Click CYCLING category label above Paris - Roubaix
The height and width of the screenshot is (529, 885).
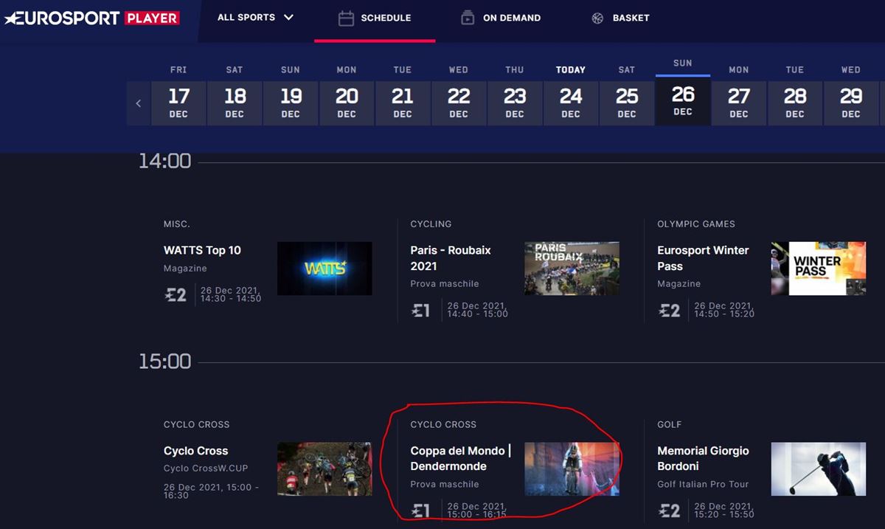click(431, 224)
